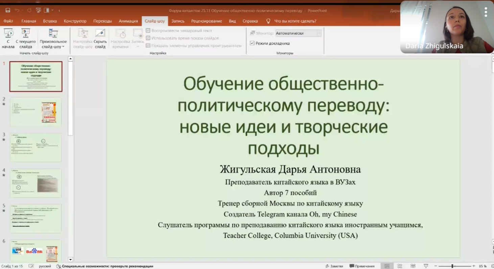Switch to the Главная tab
Image resolution: width=494 pixels, height=269 pixels.
(x=29, y=21)
